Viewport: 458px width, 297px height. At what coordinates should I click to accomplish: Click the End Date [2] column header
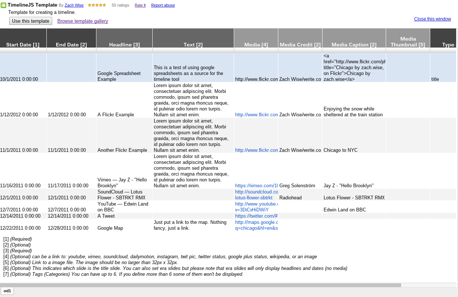71,38
